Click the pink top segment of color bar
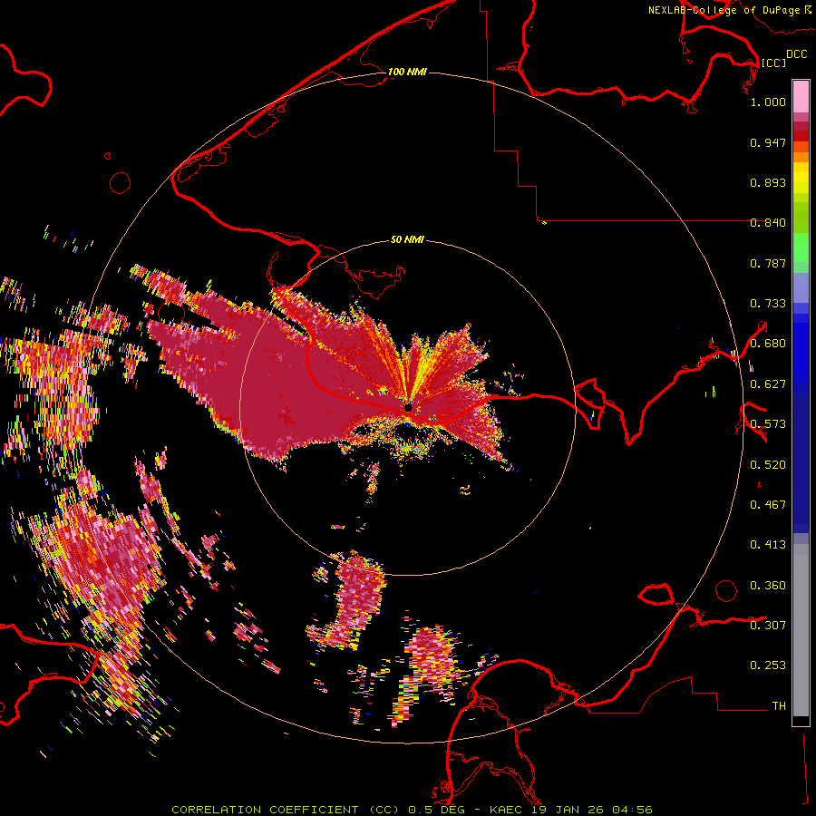This screenshot has width=816, height=816. [801, 96]
